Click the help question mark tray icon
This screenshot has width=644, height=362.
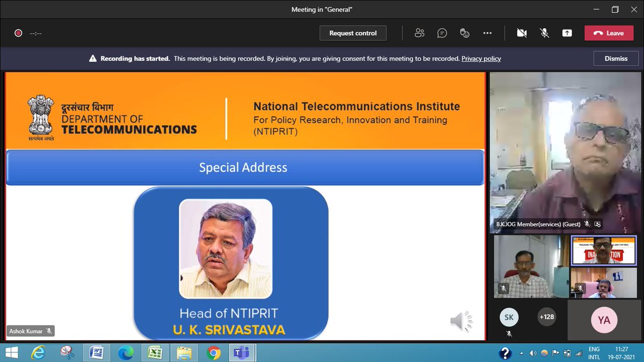505,353
